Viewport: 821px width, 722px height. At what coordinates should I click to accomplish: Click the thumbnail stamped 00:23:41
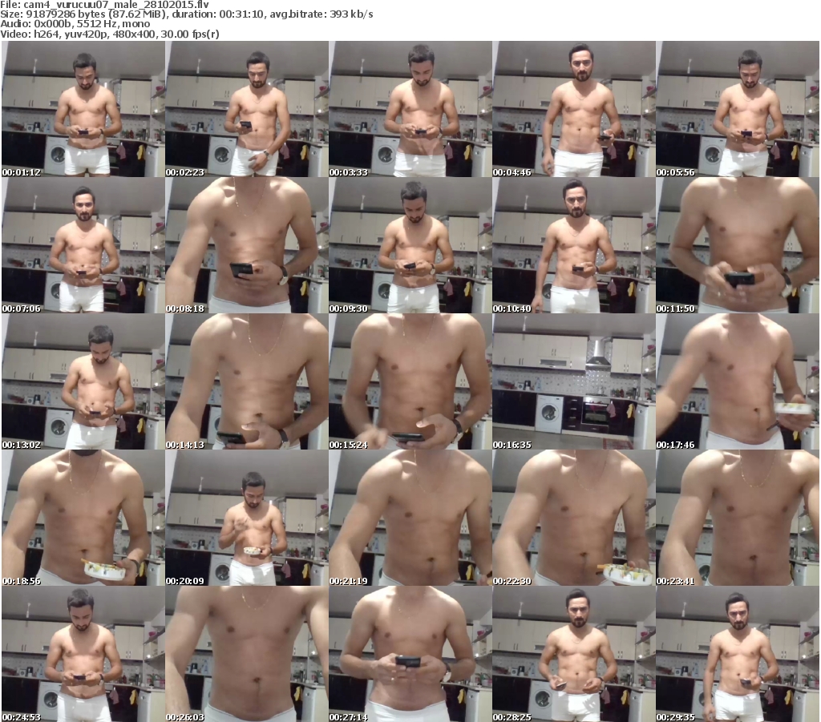coord(738,518)
